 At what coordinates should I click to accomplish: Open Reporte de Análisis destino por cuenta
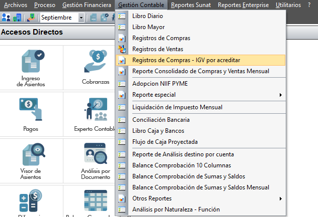pos(200,154)
